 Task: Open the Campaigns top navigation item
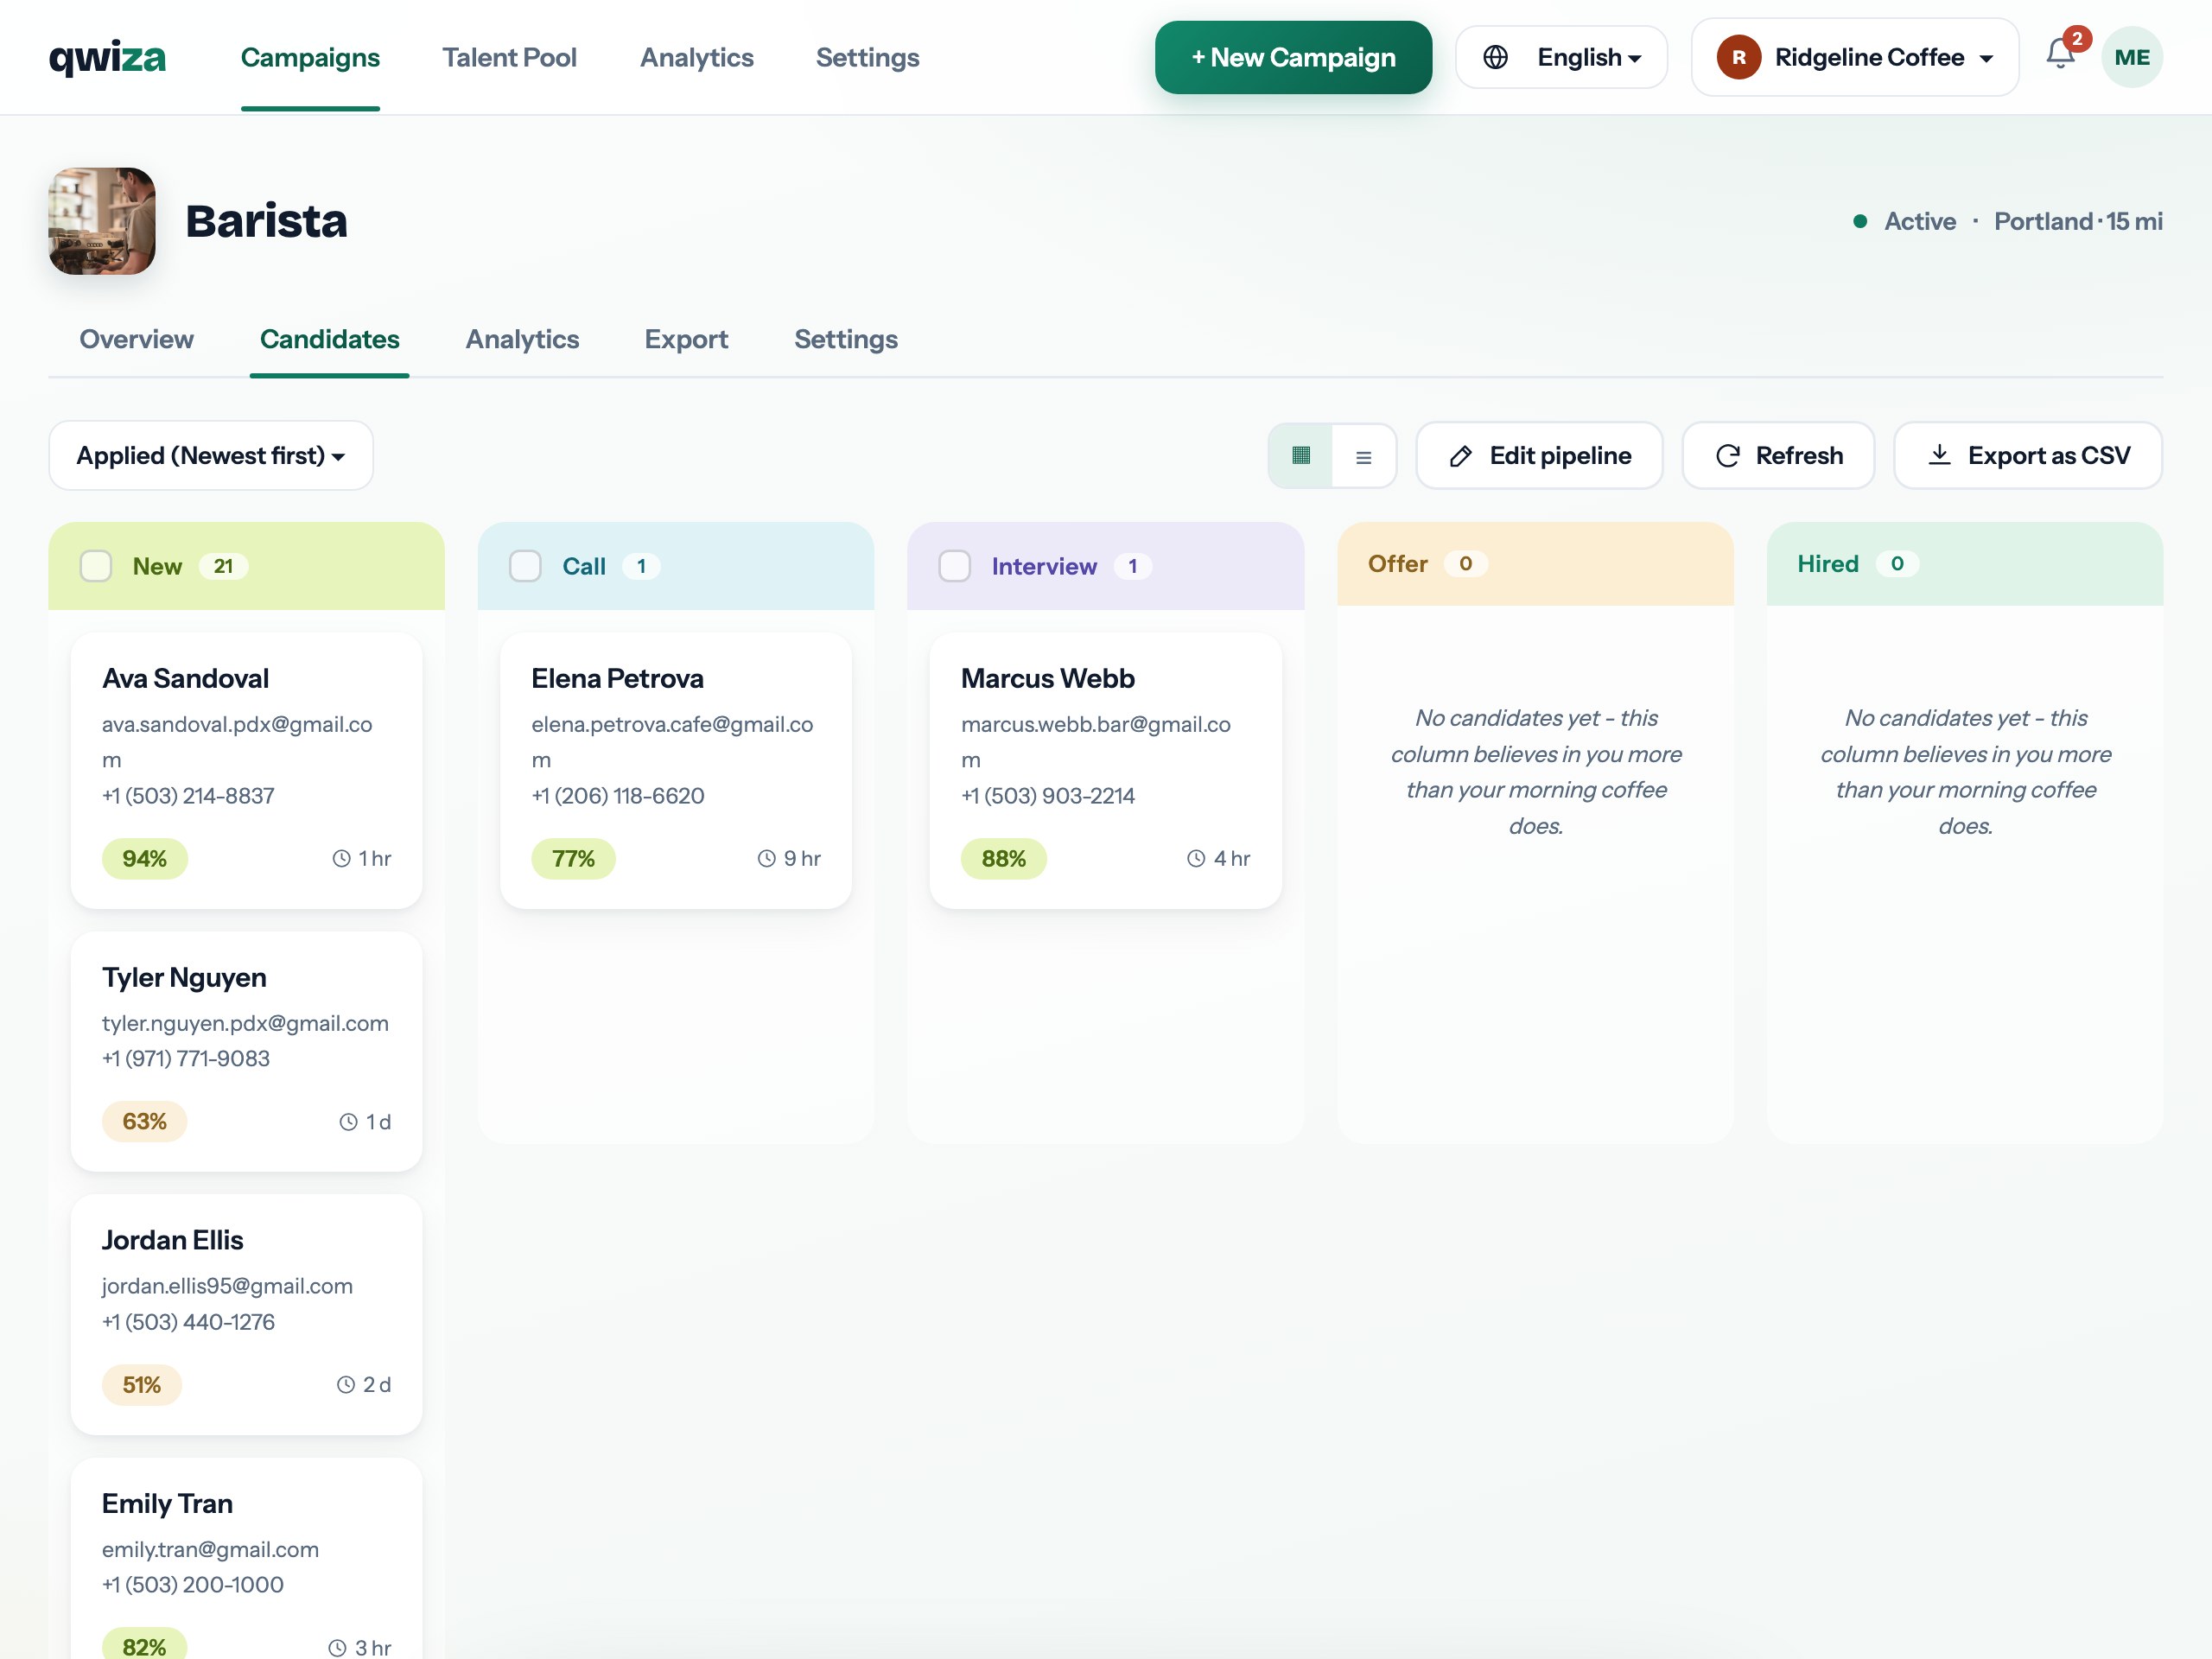point(310,57)
